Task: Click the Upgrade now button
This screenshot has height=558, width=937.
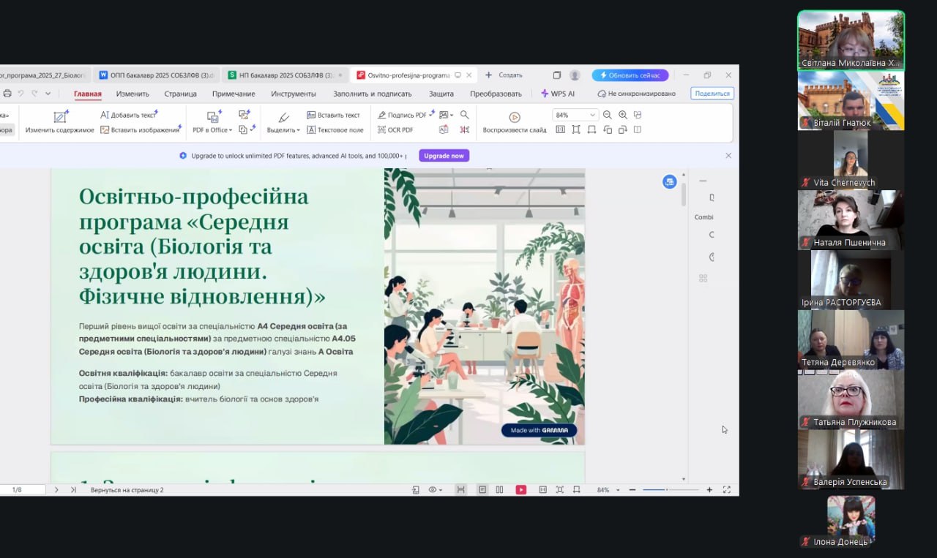Action: tap(444, 156)
